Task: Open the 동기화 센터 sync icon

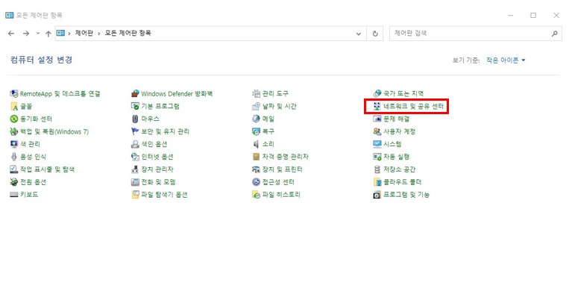Action: click(14, 119)
